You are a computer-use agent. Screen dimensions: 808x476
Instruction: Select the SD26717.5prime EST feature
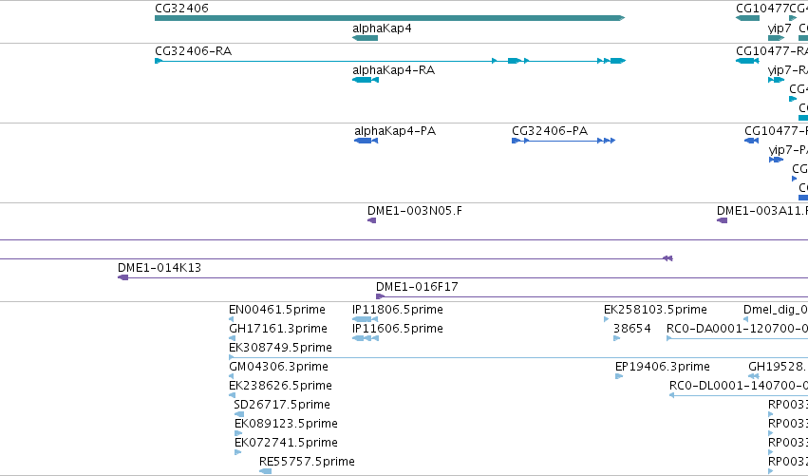(239, 414)
